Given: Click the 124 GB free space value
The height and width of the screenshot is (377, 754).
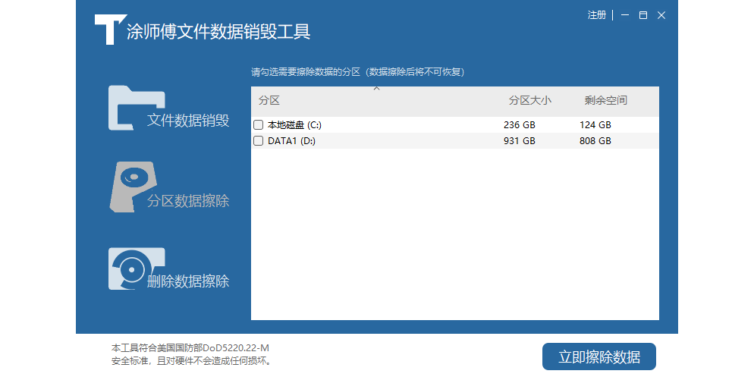Looking at the screenshot, I should point(595,125).
